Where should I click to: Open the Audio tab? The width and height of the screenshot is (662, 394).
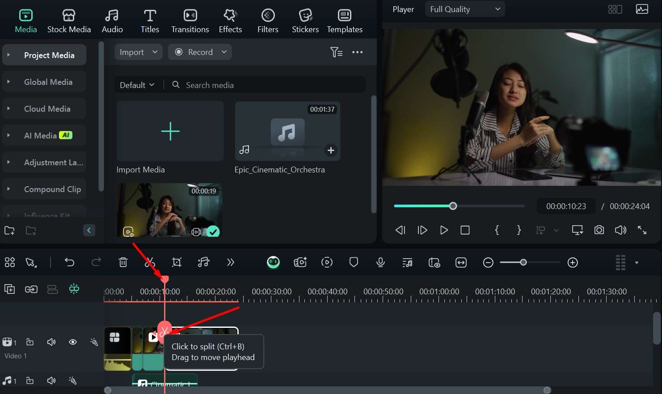112,21
